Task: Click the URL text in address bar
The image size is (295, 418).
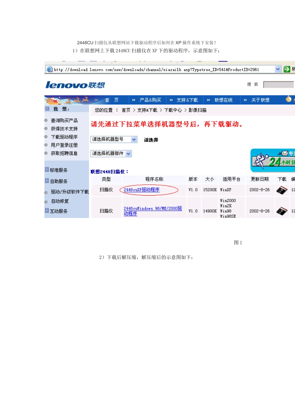Action: pos(156,70)
